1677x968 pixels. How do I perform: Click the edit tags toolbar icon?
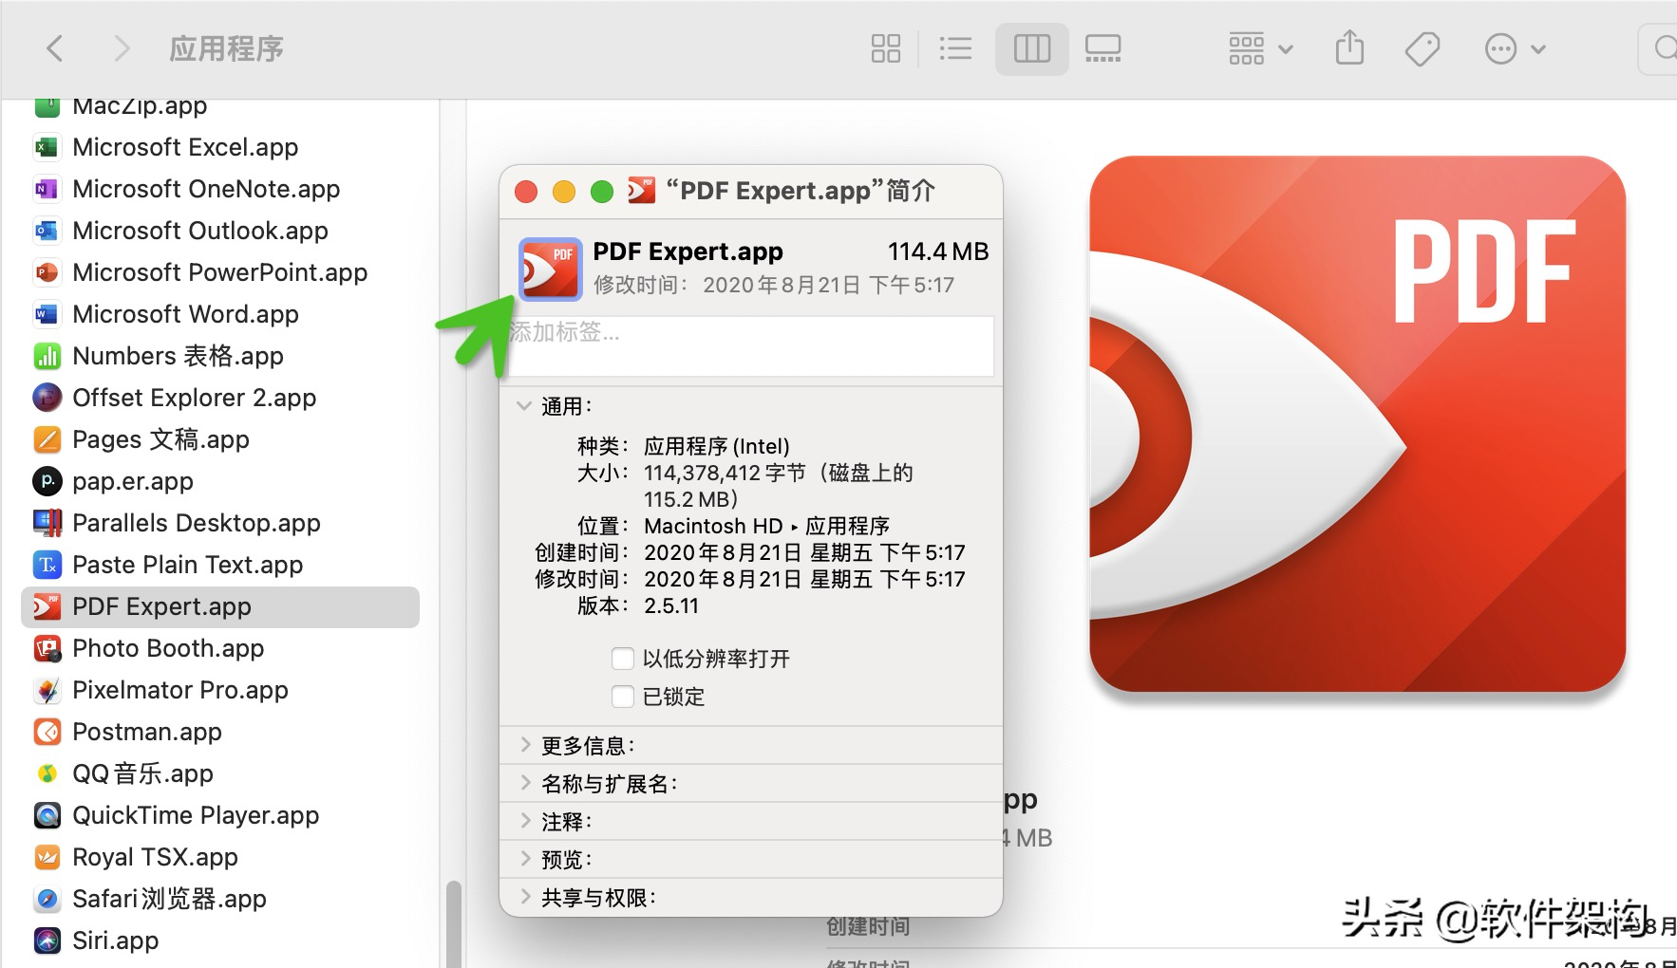(x=1422, y=48)
